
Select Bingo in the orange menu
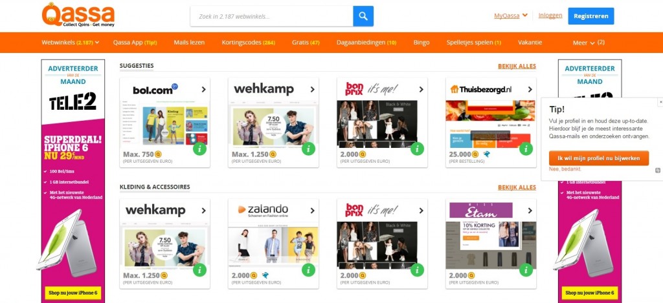421,43
